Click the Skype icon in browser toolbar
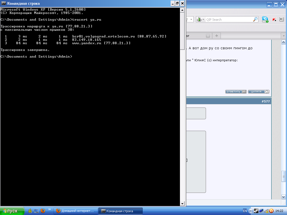 click(265, 20)
